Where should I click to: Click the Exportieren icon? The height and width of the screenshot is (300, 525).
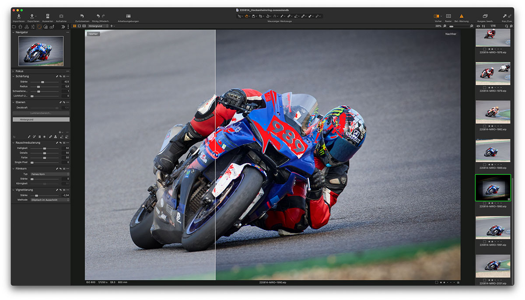click(33, 16)
